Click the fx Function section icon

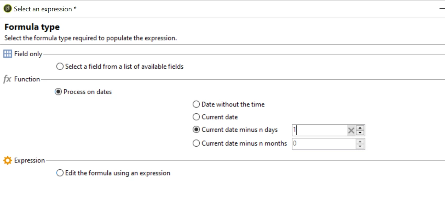[x=7, y=79]
